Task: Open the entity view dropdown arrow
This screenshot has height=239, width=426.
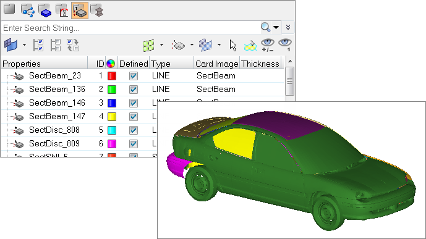Action: [x=24, y=44]
